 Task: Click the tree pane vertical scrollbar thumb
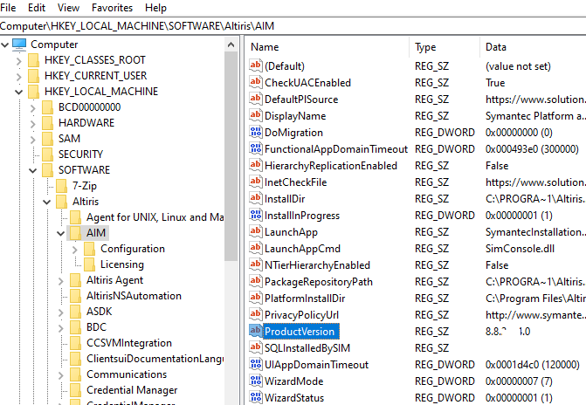(x=231, y=156)
